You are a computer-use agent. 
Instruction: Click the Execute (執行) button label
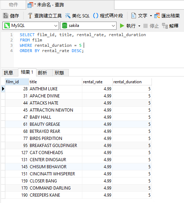tap(131, 26)
